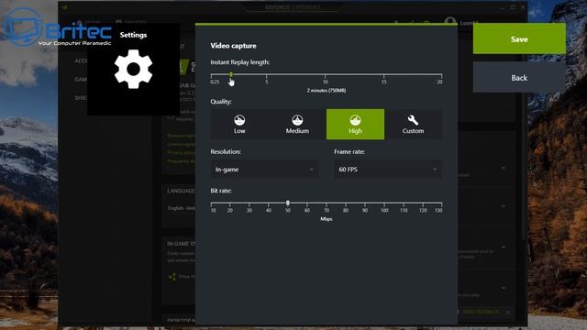The width and height of the screenshot is (587, 330).
Task: Set Instant Replay length to 10 mark
Action: tap(326, 75)
